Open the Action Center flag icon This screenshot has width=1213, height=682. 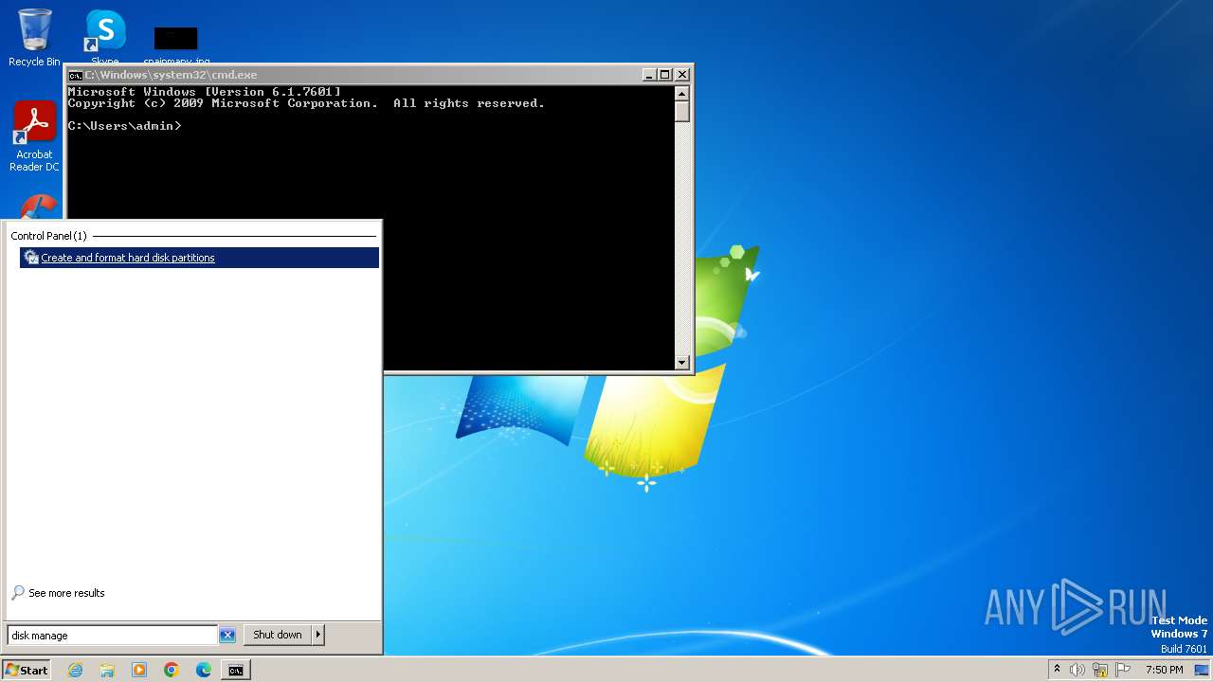(x=1124, y=670)
